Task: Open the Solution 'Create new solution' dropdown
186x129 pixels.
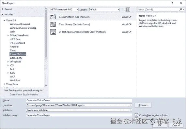Action: point(131,110)
